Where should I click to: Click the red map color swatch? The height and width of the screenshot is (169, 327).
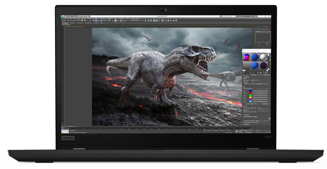pyautogui.click(x=250, y=93)
